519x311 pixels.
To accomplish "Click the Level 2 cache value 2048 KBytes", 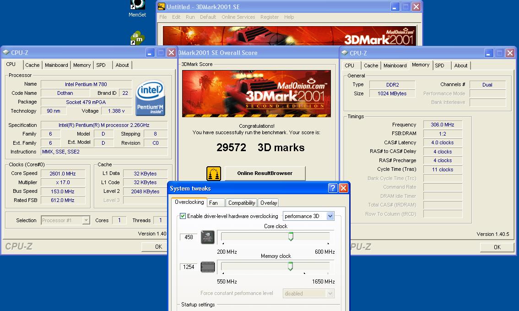I will click(145, 191).
